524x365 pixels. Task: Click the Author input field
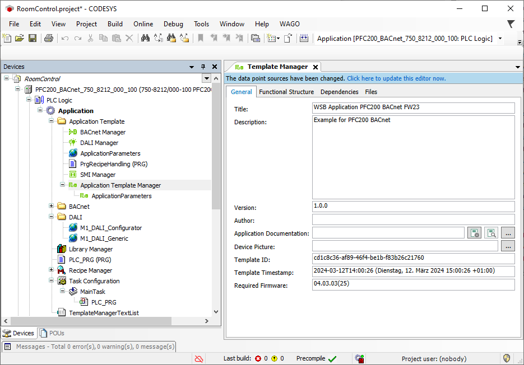414,220
